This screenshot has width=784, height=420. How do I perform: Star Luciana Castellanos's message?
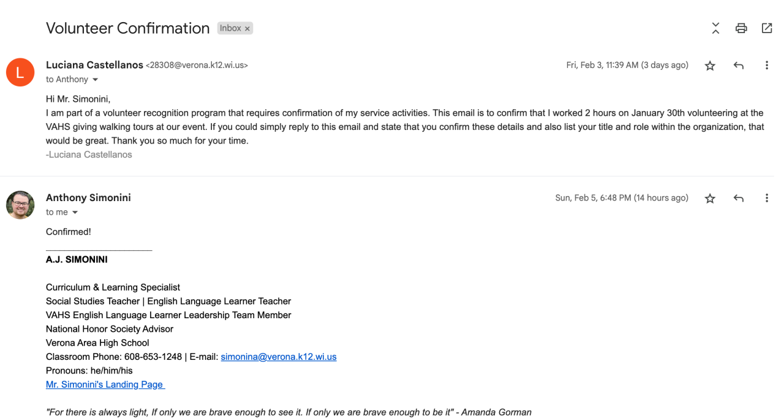(x=710, y=66)
